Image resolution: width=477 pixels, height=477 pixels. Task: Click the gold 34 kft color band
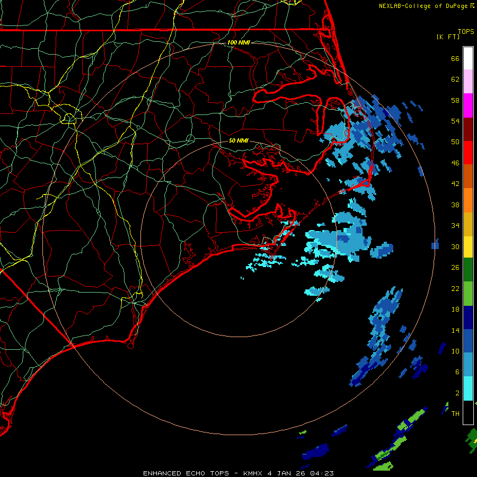(468, 224)
